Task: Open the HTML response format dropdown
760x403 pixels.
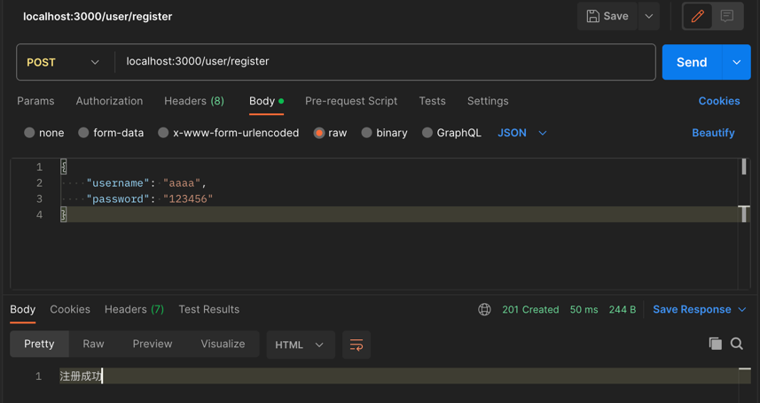Action: pos(300,345)
